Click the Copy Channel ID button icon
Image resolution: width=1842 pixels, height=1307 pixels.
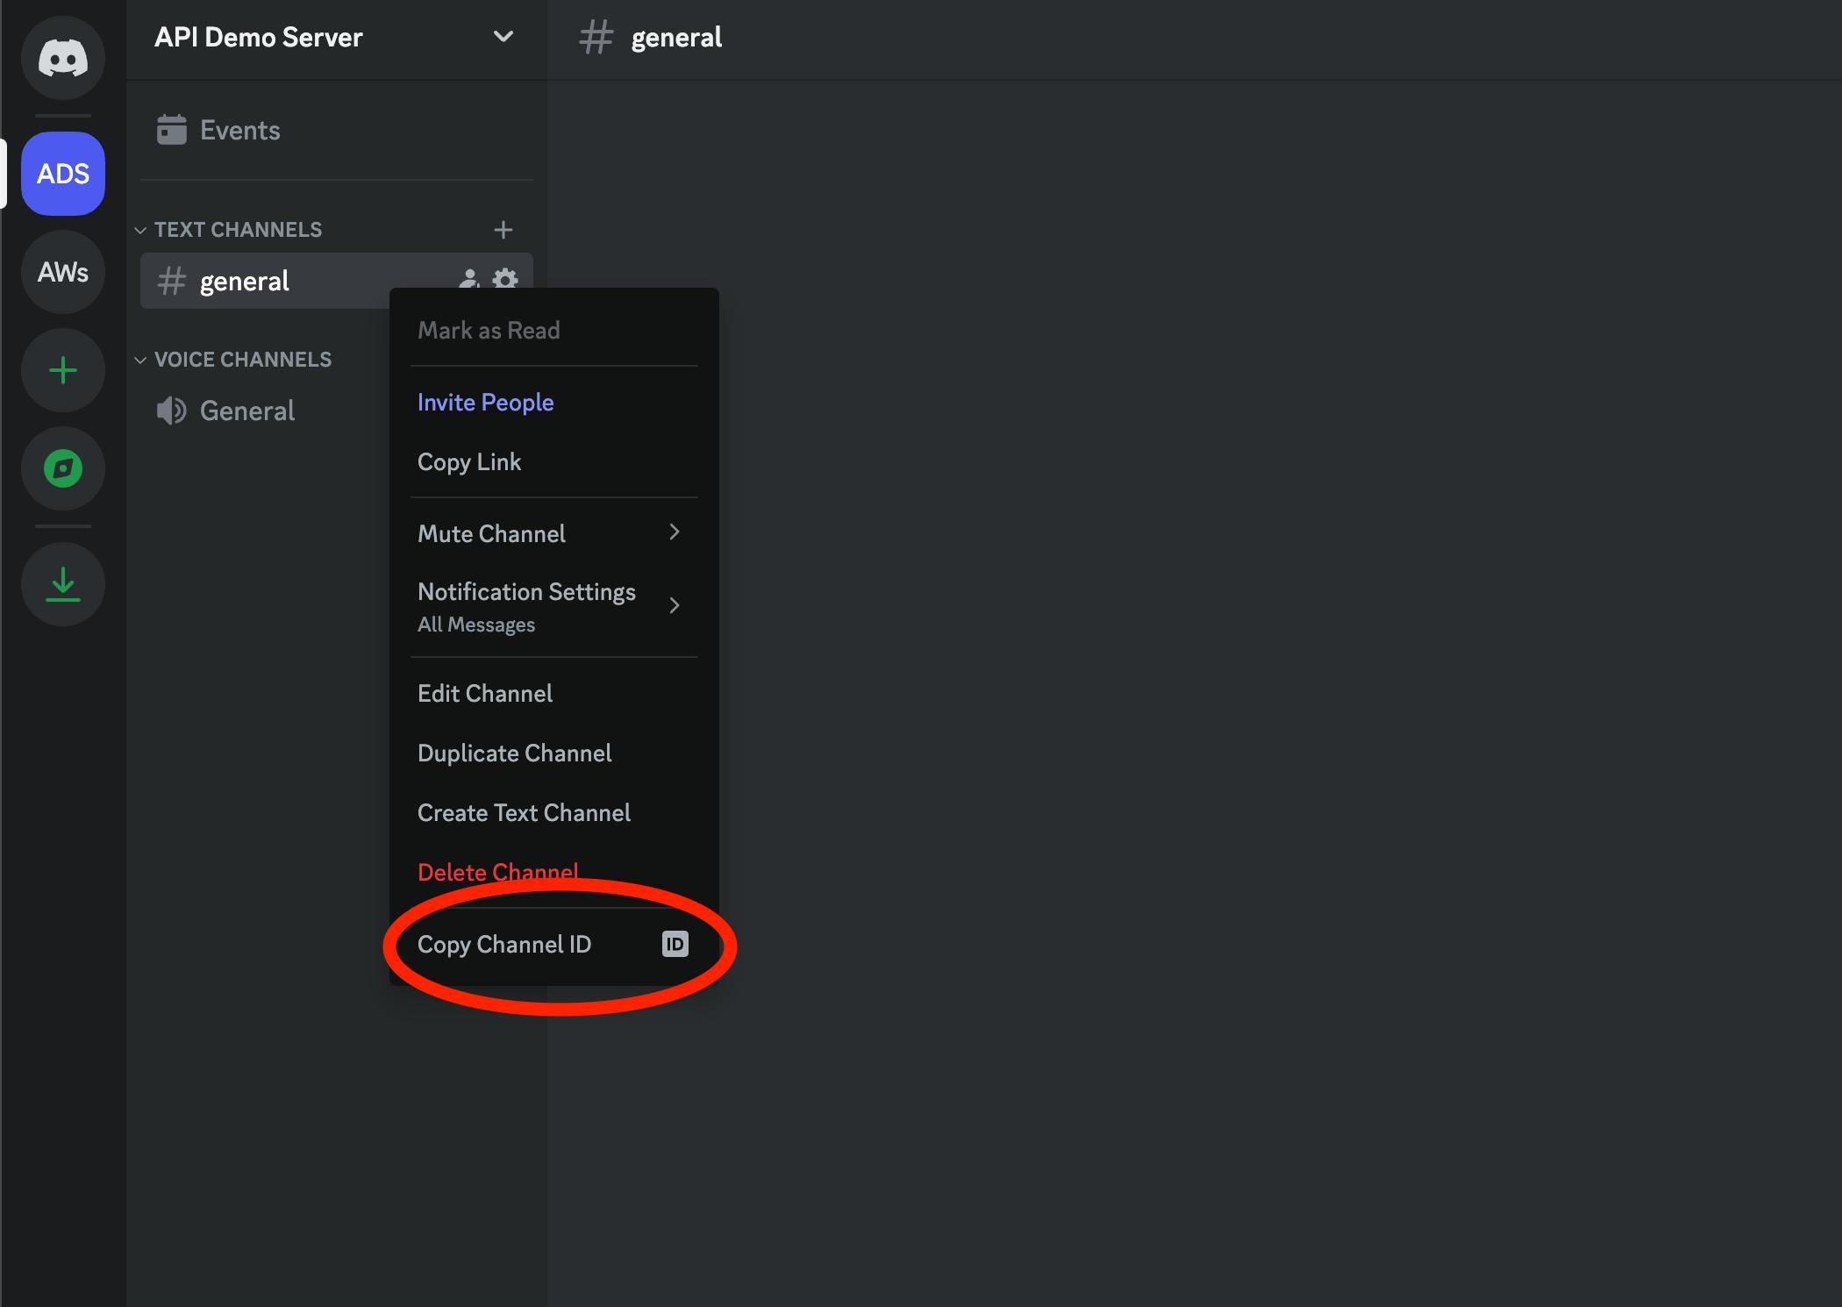tap(674, 944)
